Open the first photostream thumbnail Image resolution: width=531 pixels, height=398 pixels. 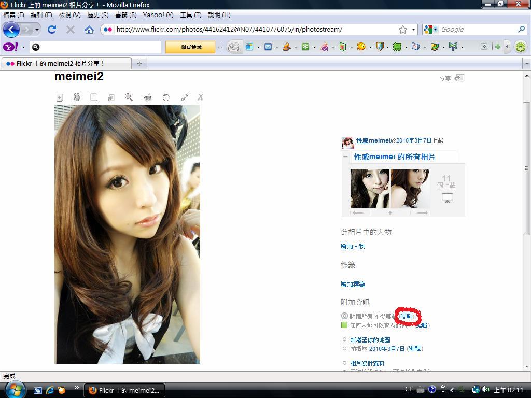click(370, 189)
